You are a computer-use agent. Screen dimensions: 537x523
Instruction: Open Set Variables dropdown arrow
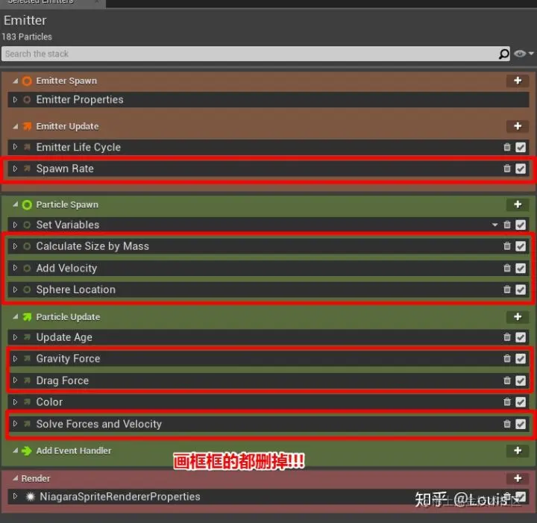tap(494, 225)
